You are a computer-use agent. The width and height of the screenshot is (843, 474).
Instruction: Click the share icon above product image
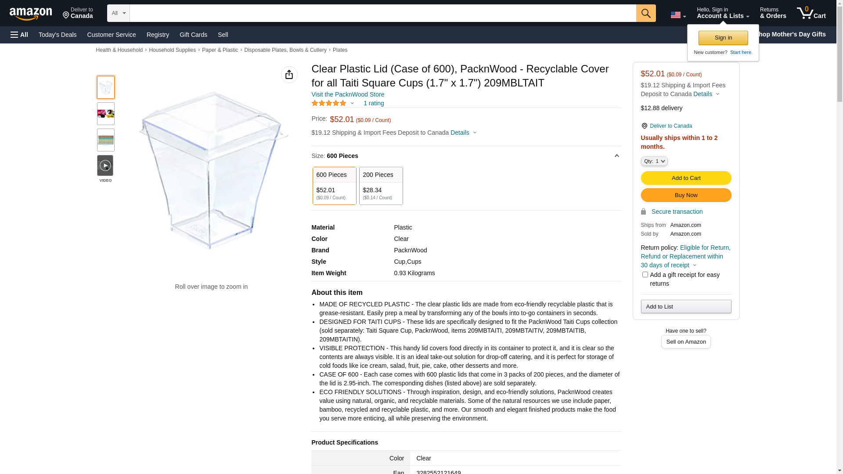(289, 75)
